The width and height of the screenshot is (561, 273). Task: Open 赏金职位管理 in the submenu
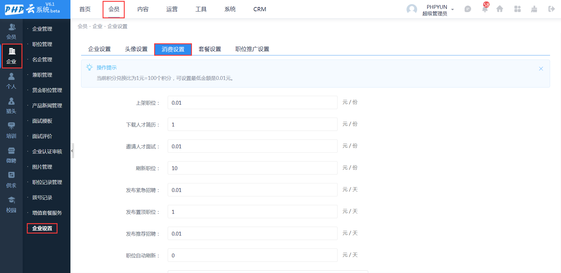[x=47, y=90]
